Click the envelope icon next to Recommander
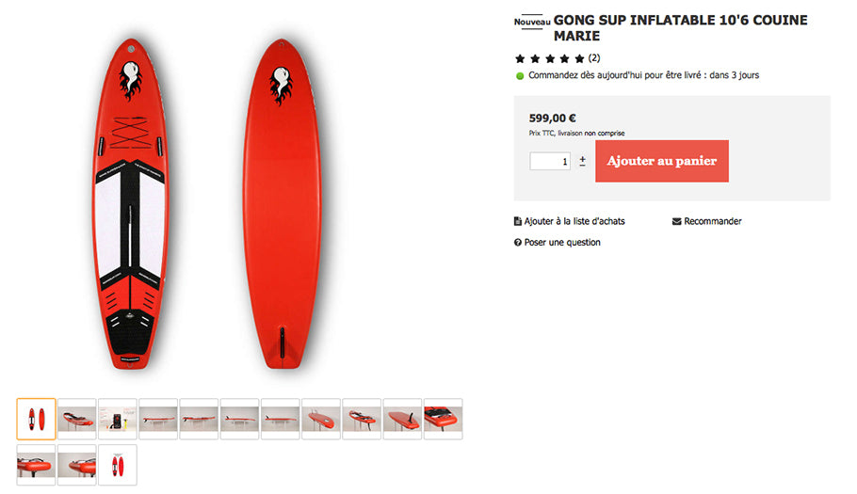Image resolution: width=857 pixels, height=494 pixels. click(x=676, y=222)
